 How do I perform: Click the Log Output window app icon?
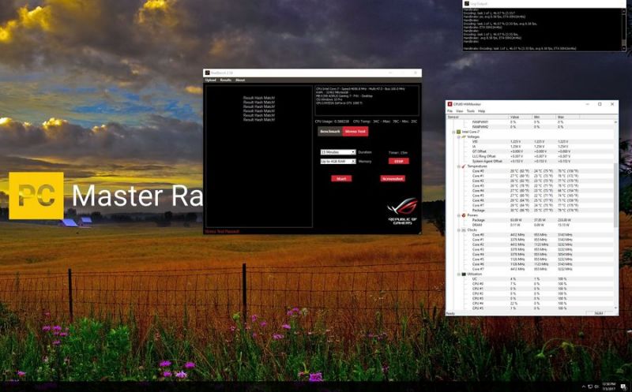click(x=467, y=4)
